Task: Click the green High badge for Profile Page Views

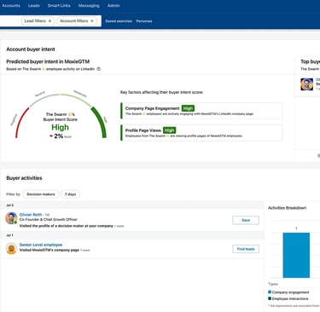Action: [169, 130]
